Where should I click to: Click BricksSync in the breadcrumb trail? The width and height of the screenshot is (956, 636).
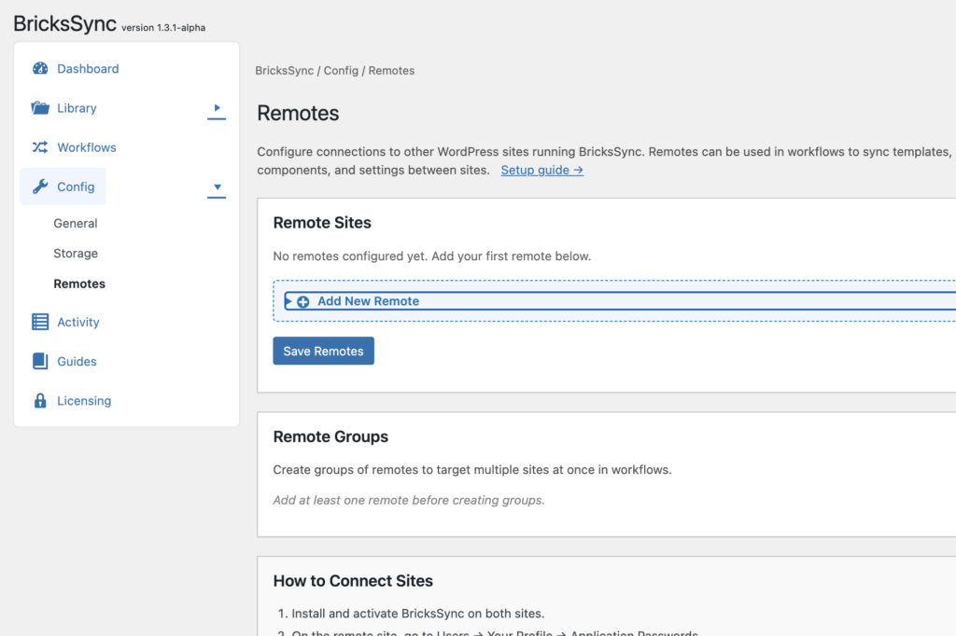pos(284,71)
